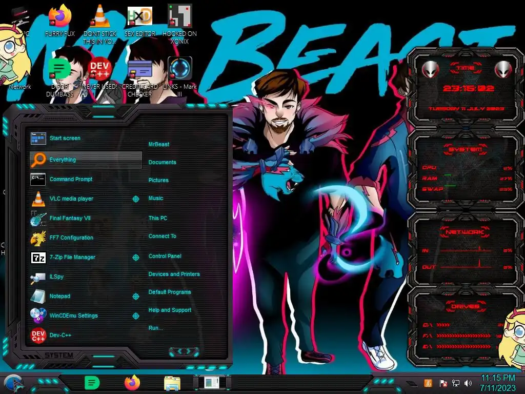Image resolution: width=525 pixels, height=394 pixels.
Task: Open the Action Center flag tray icon
Action: (443, 383)
